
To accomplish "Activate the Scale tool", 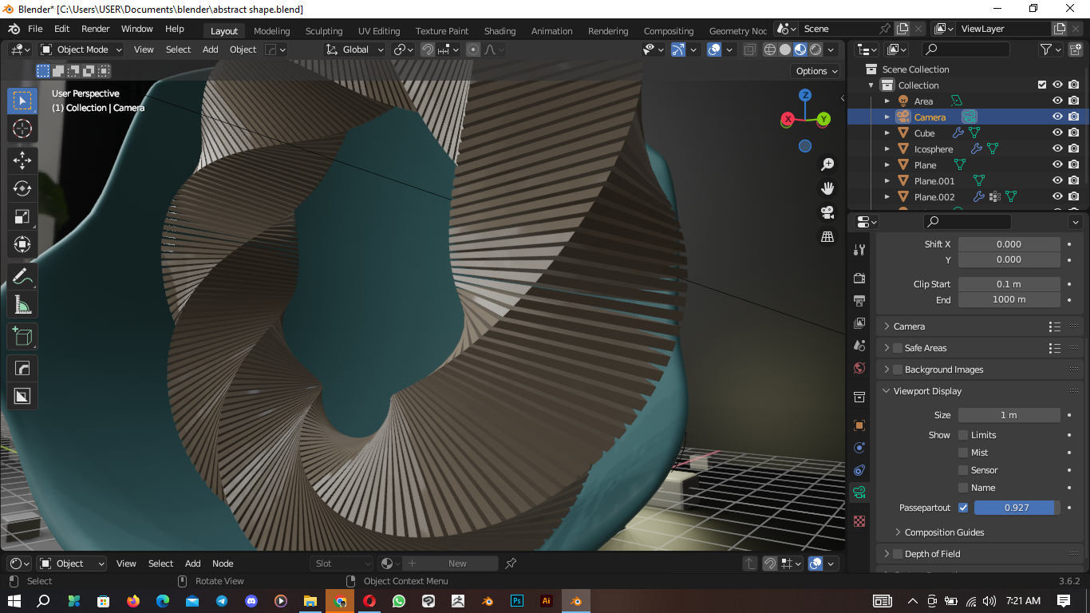I will [22, 216].
